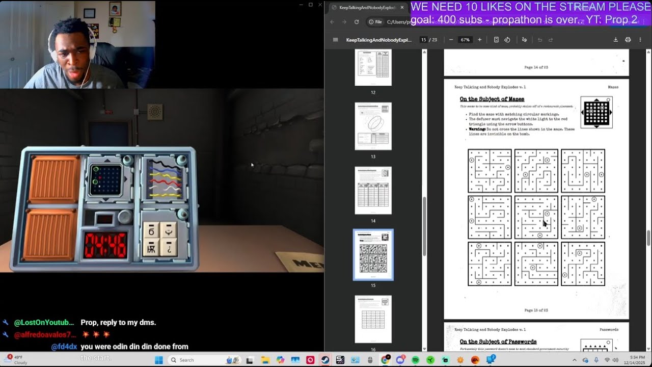
Task: Click chat username @fd4dx
Action: tap(64, 347)
